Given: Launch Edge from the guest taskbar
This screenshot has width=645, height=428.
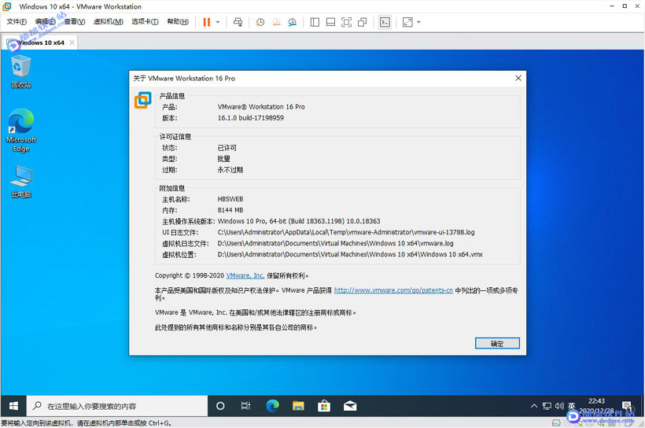Looking at the screenshot, I should (x=272, y=406).
